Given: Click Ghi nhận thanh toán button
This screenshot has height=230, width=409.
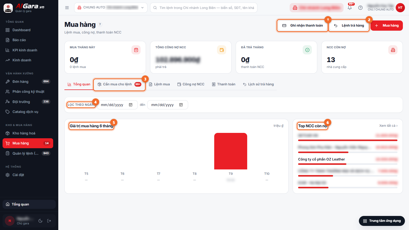Looking at the screenshot, I should 302,26.
